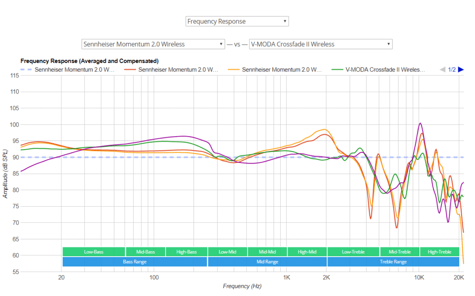Screen dimensions: 475x296
Task: Toggle the dashed blue Sennheiser legend entry
Action: 68,69
